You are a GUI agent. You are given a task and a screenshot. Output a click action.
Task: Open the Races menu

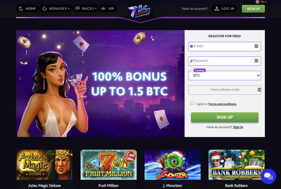(86, 8)
